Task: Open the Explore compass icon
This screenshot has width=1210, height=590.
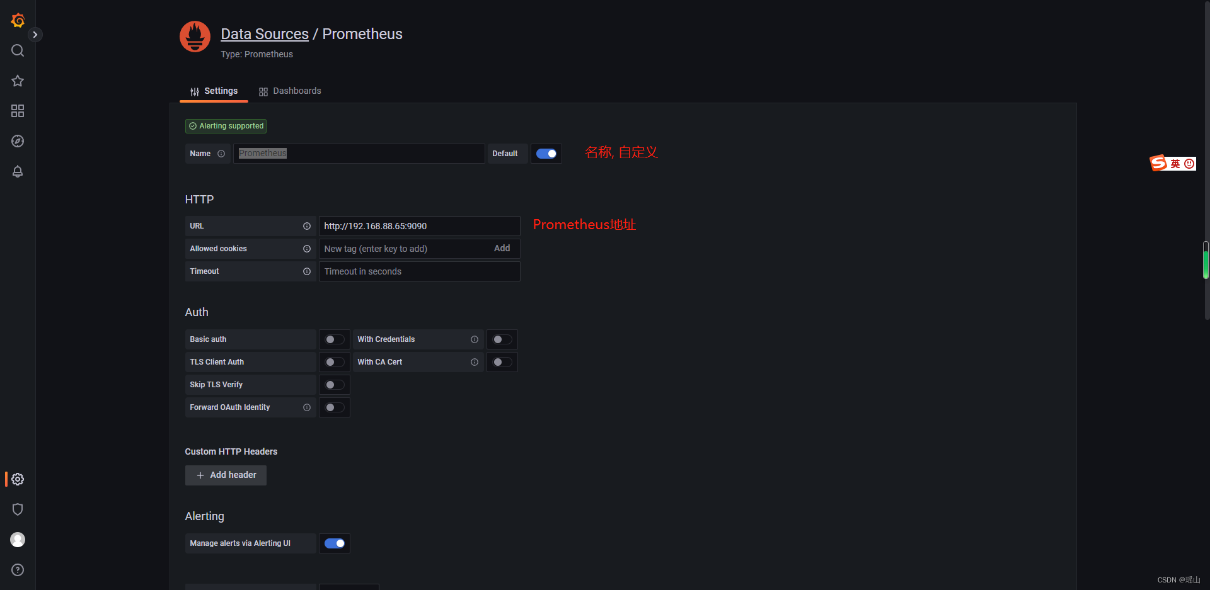Action: (18, 141)
